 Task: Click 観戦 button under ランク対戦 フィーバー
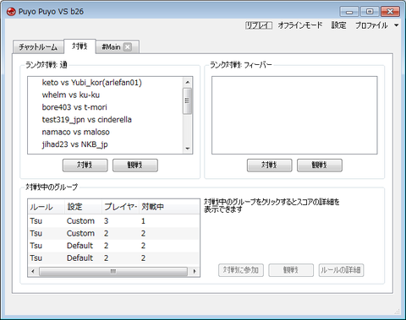pyautogui.click(x=320, y=165)
